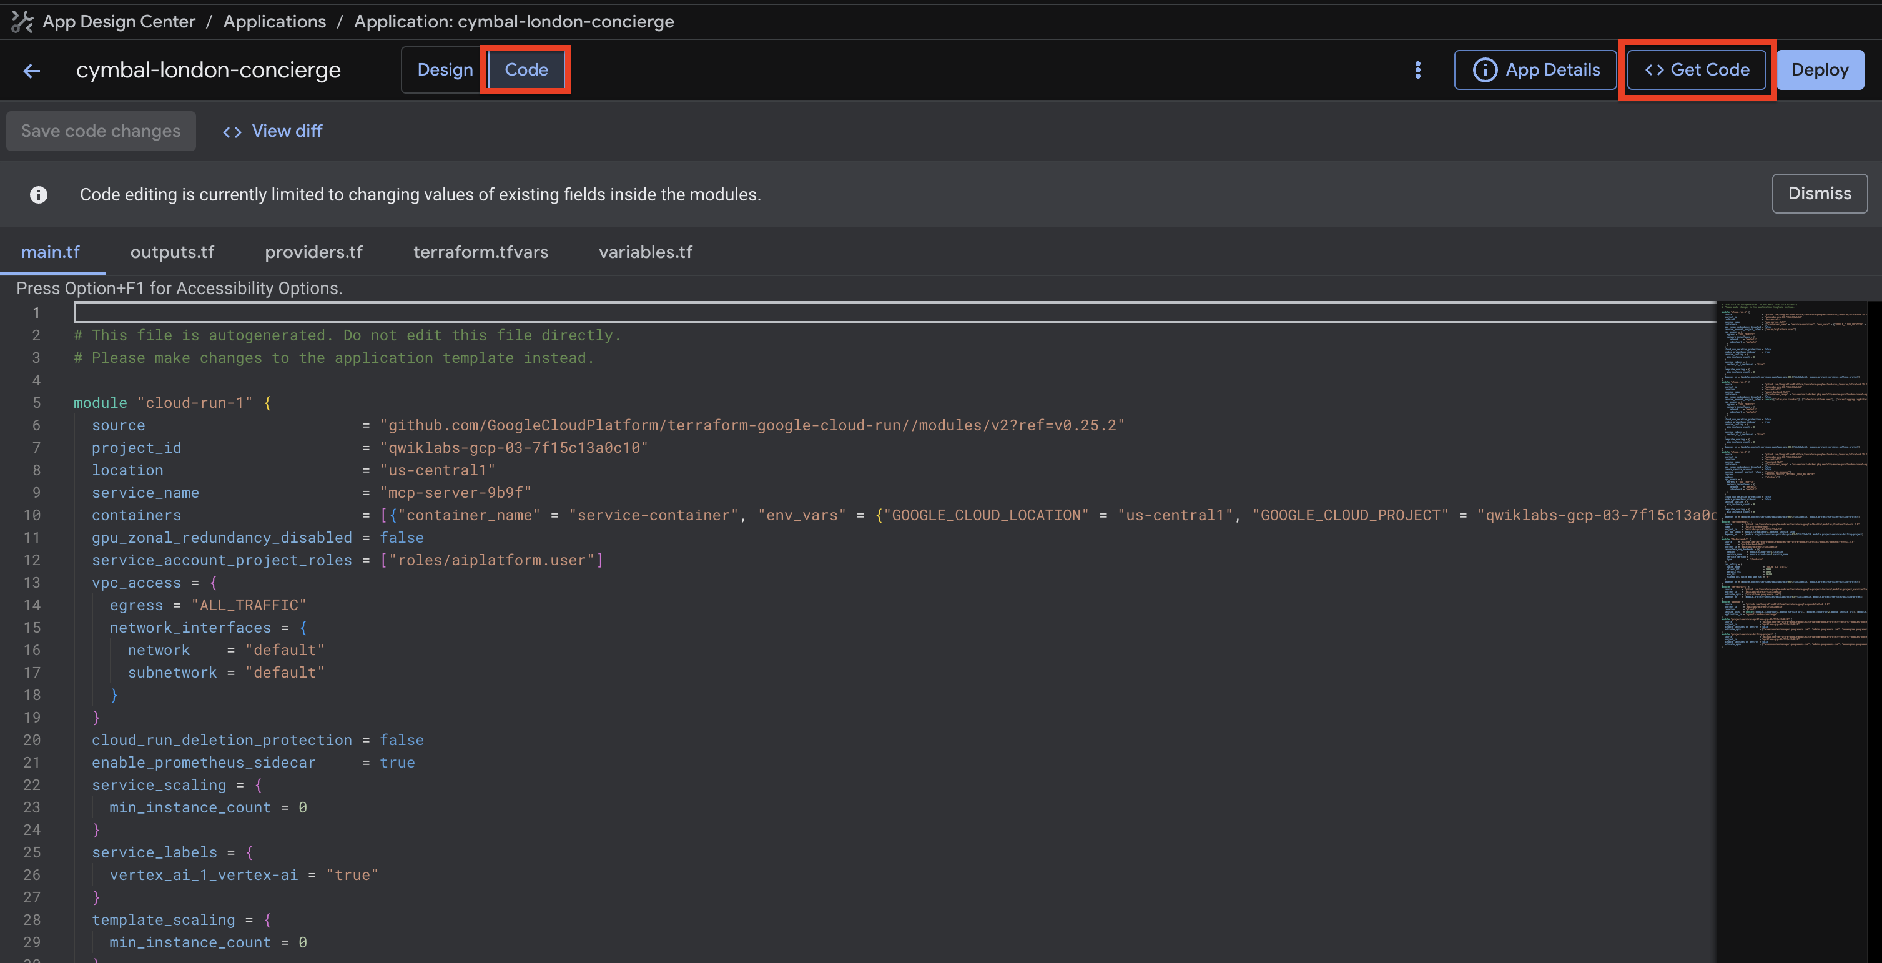The width and height of the screenshot is (1882, 963).
Task: Click the egress value "ALL_TRAFFIC"
Action: coord(249,605)
